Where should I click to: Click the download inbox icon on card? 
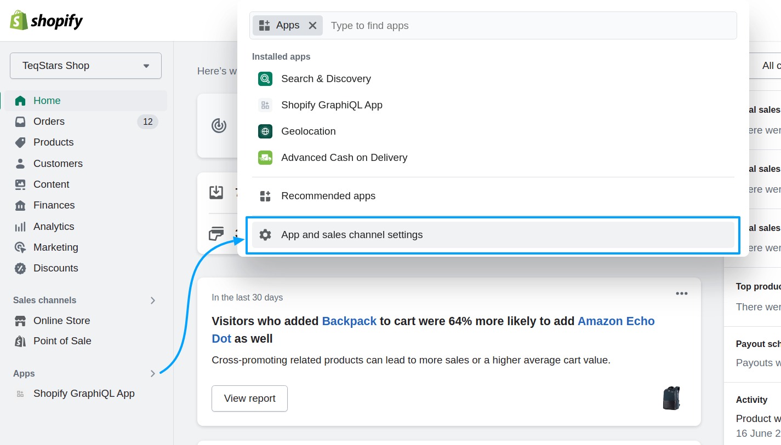click(216, 192)
